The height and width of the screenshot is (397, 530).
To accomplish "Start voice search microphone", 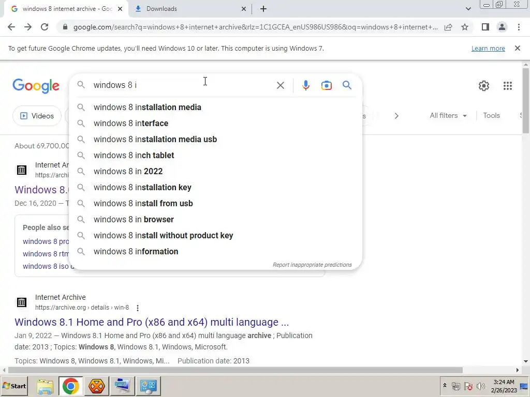I will tap(305, 85).
